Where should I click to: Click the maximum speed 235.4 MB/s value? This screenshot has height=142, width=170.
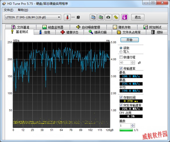point(131,84)
